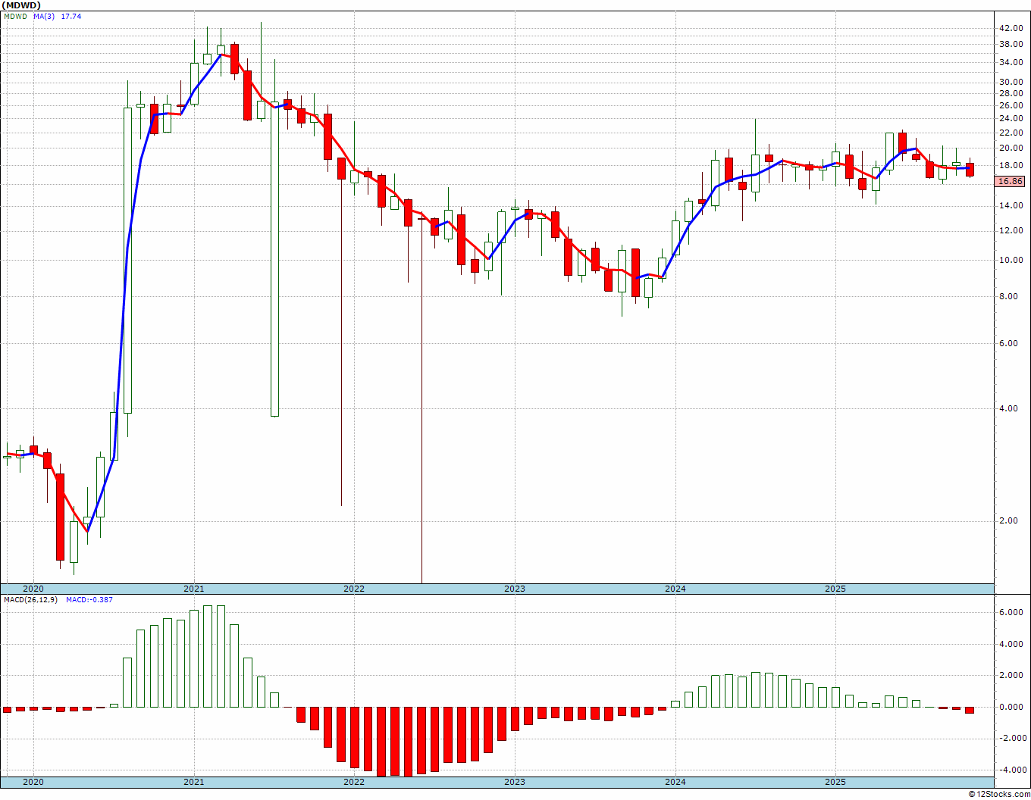Click 2021 on the MACD panel time axis
Image resolution: width=1031 pixels, height=800 pixels.
coord(194,782)
